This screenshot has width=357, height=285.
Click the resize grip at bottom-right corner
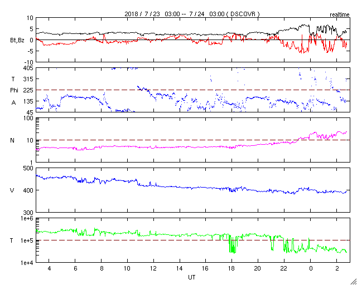pyautogui.click(x=353, y=282)
